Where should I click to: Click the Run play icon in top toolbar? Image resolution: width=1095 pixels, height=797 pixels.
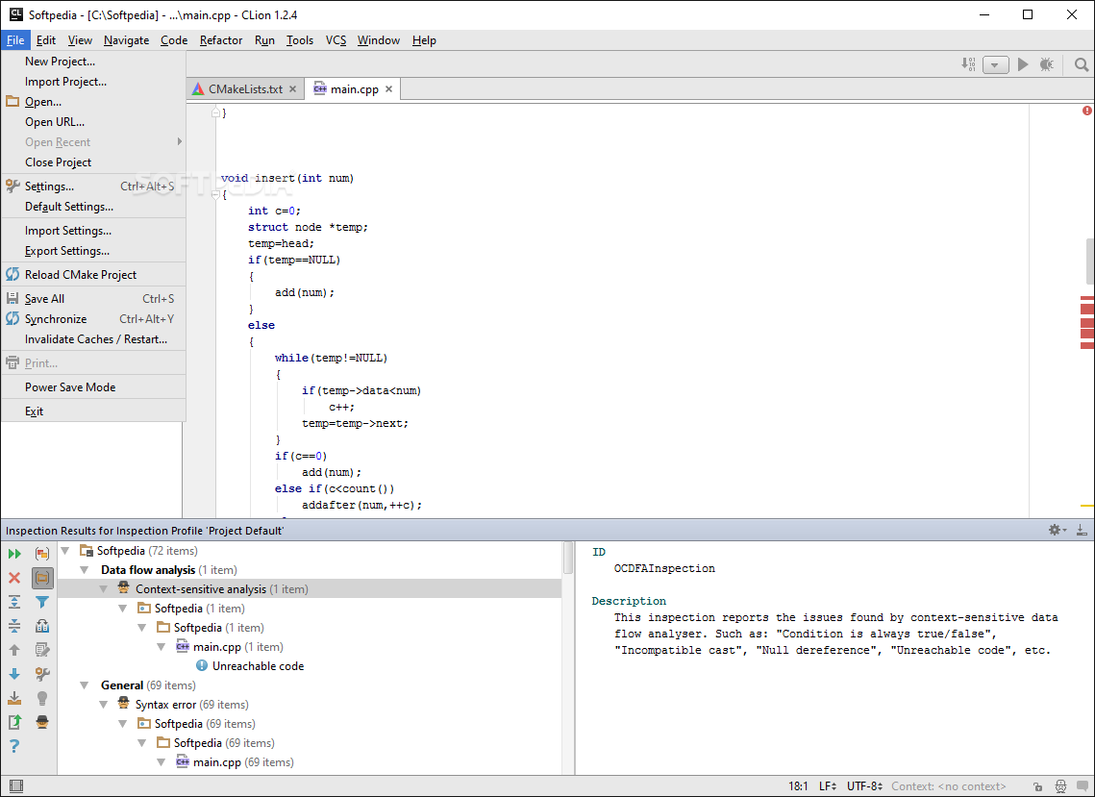(1023, 64)
